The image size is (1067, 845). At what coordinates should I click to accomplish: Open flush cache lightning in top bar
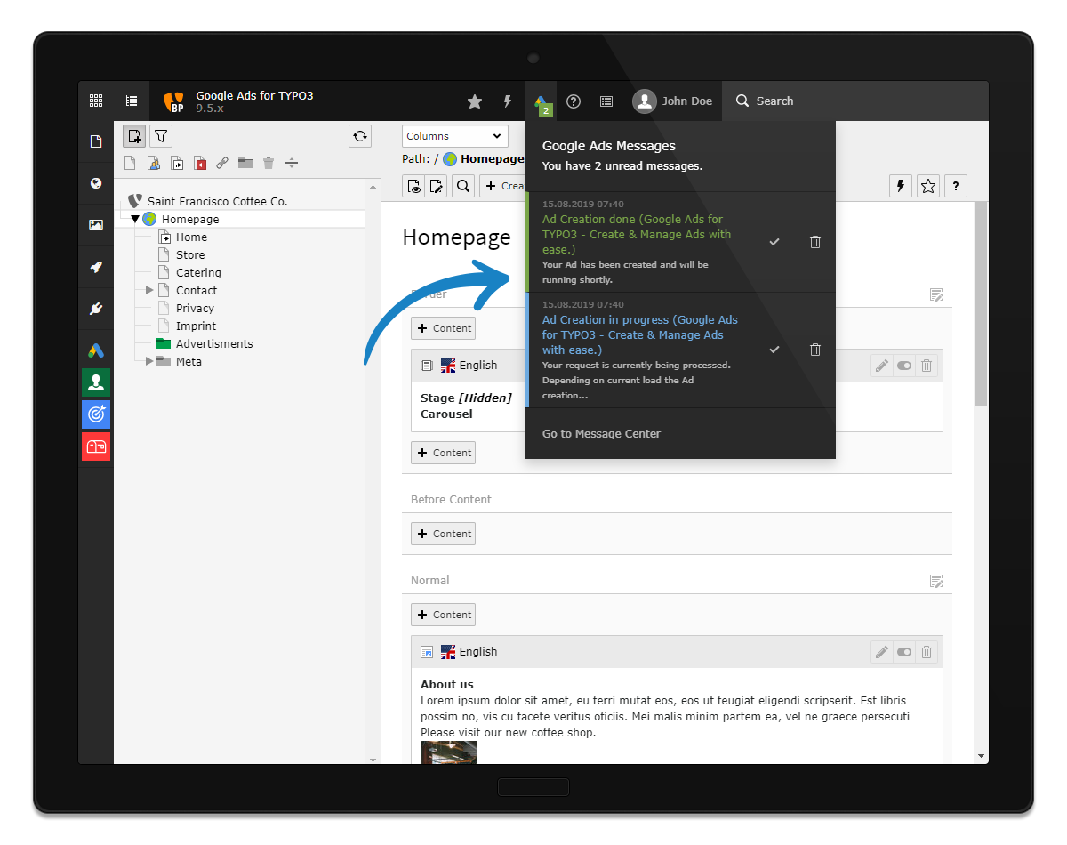coord(508,101)
